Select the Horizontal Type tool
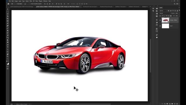The height and width of the screenshot is (105, 186). (x=8, y=47)
